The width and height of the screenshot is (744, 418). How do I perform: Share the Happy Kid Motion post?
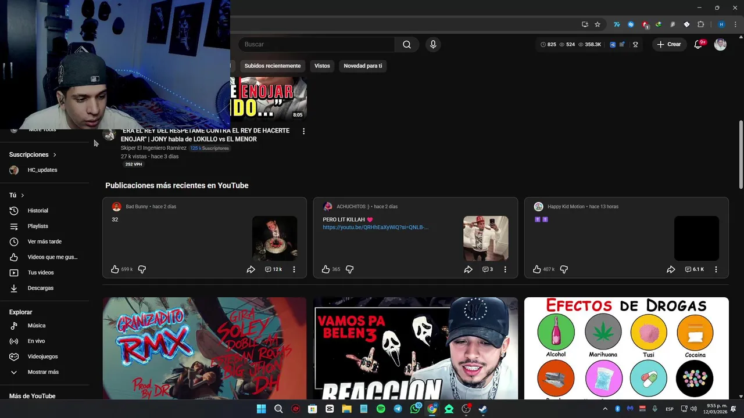(x=671, y=269)
